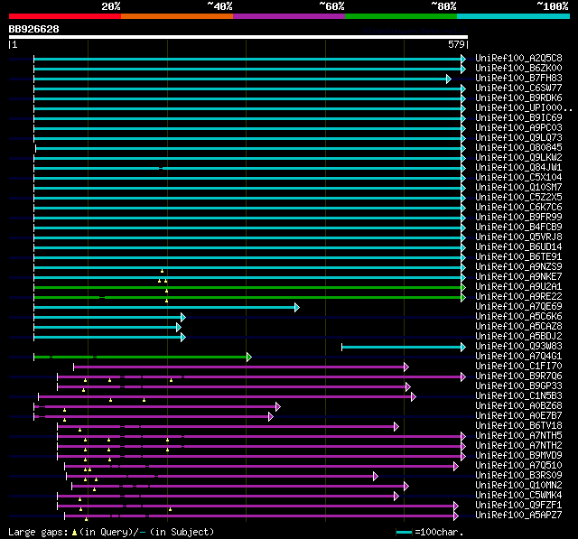Click the green ~80% legend segment
Viewport: 578px width, 539px height.
tap(401, 16)
